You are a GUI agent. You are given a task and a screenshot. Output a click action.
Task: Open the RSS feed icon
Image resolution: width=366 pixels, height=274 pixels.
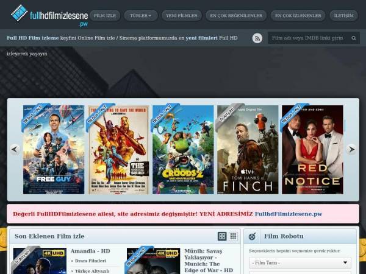pyautogui.click(x=257, y=38)
